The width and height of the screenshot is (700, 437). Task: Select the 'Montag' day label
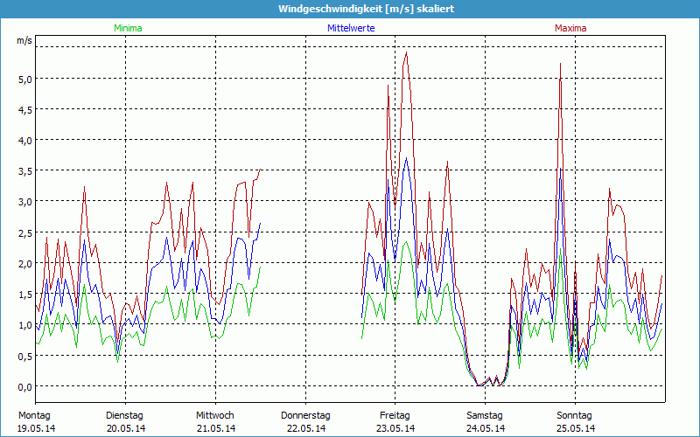(34, 415)
